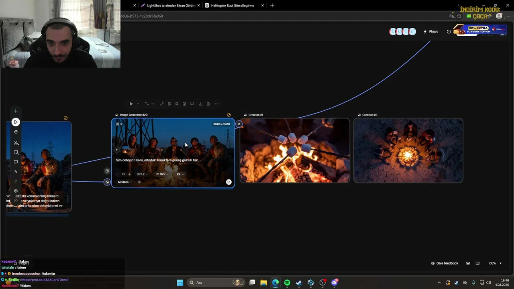Image resolution: width=514 pixels, height=289 pixels.
Task: Open the 2K resolution dropdown
Action: (x=180, y=174)
